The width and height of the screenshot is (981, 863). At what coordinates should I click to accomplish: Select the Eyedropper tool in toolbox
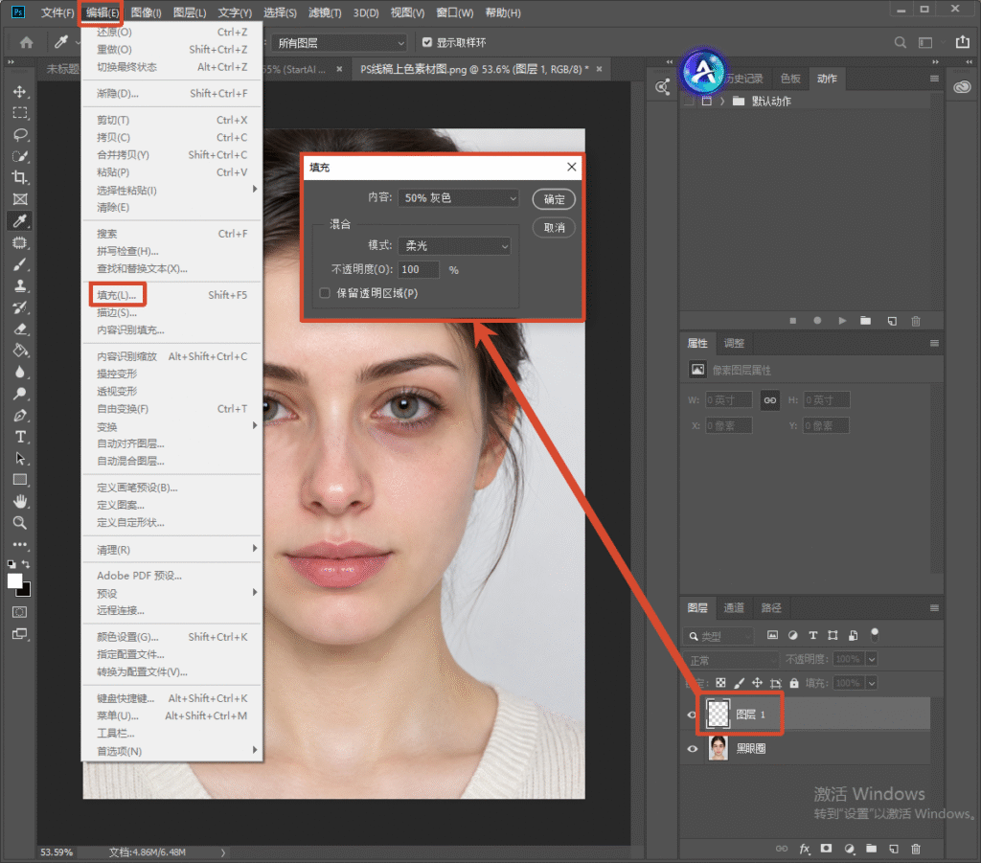coord(20,220)
